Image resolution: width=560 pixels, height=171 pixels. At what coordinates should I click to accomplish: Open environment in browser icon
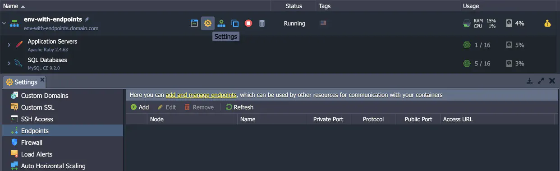click(194, 23)
